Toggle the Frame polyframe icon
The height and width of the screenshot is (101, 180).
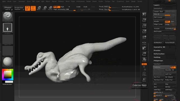point(144,74)
